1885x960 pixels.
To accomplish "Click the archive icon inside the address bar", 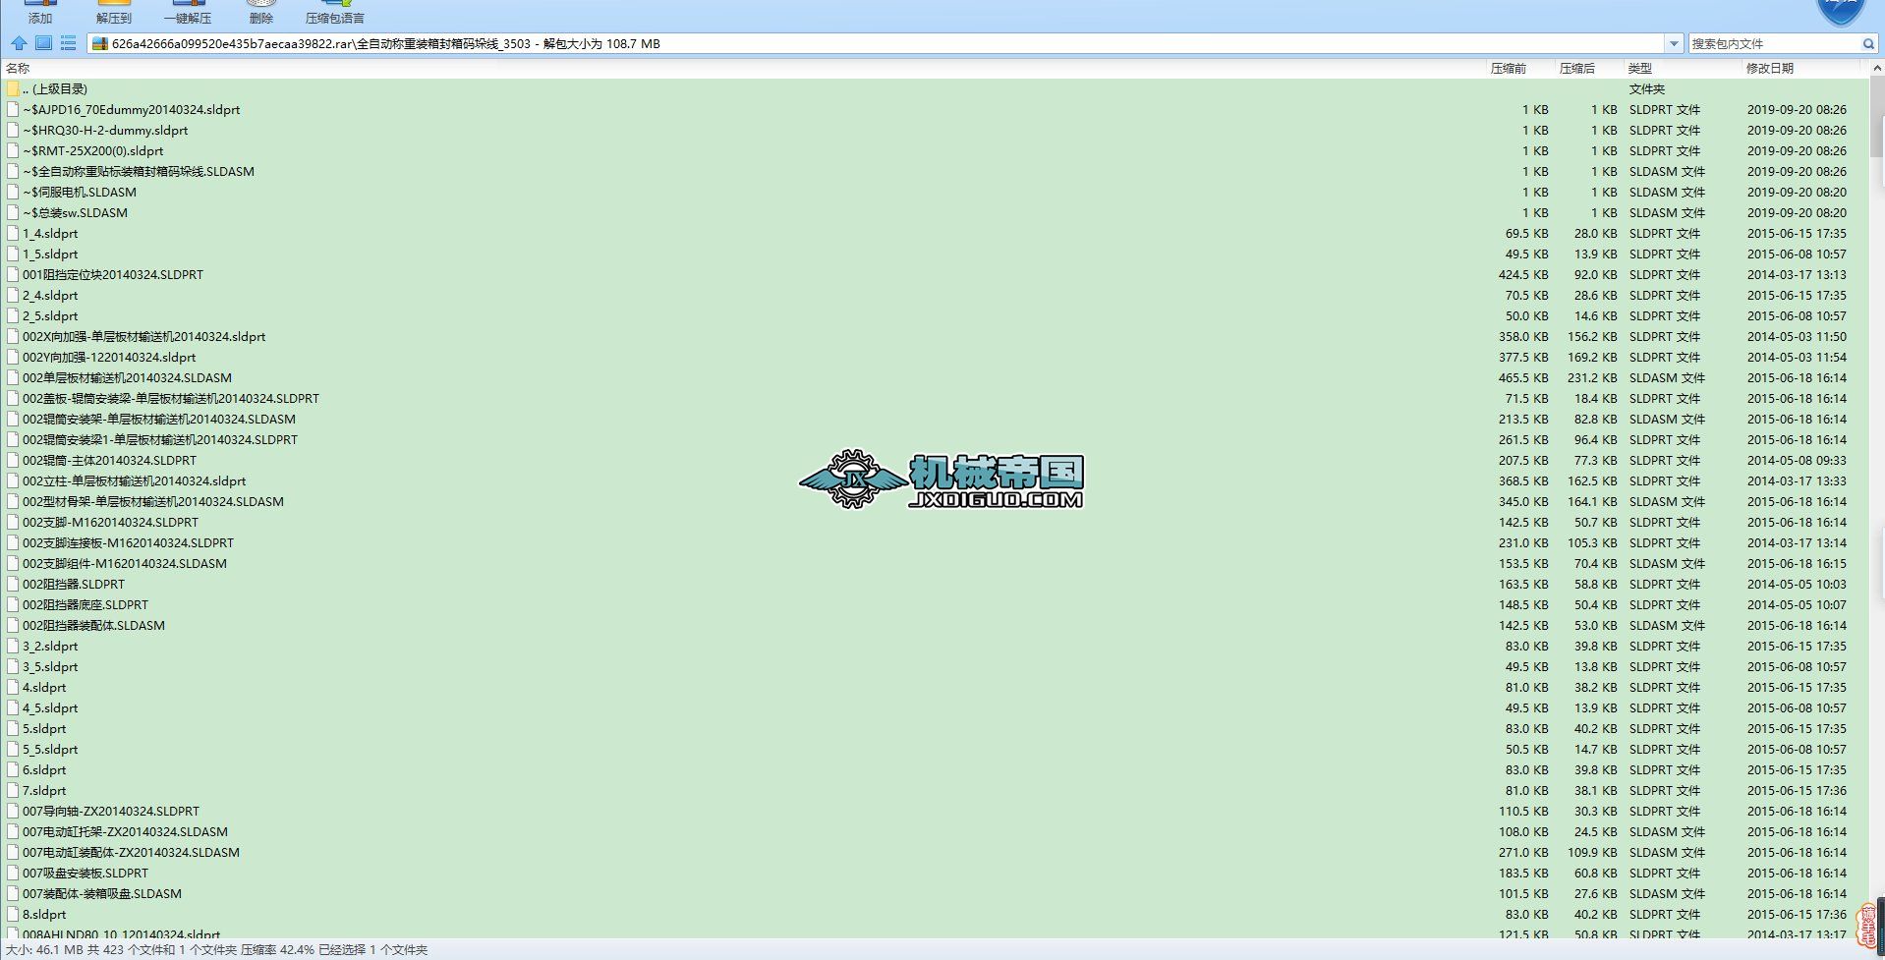I will coord(99,43).
